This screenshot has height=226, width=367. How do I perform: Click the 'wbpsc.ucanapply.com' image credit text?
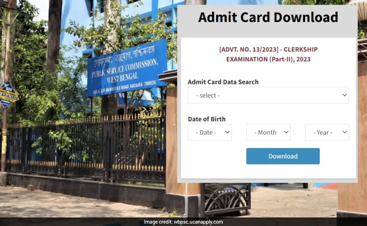[198, 222]
